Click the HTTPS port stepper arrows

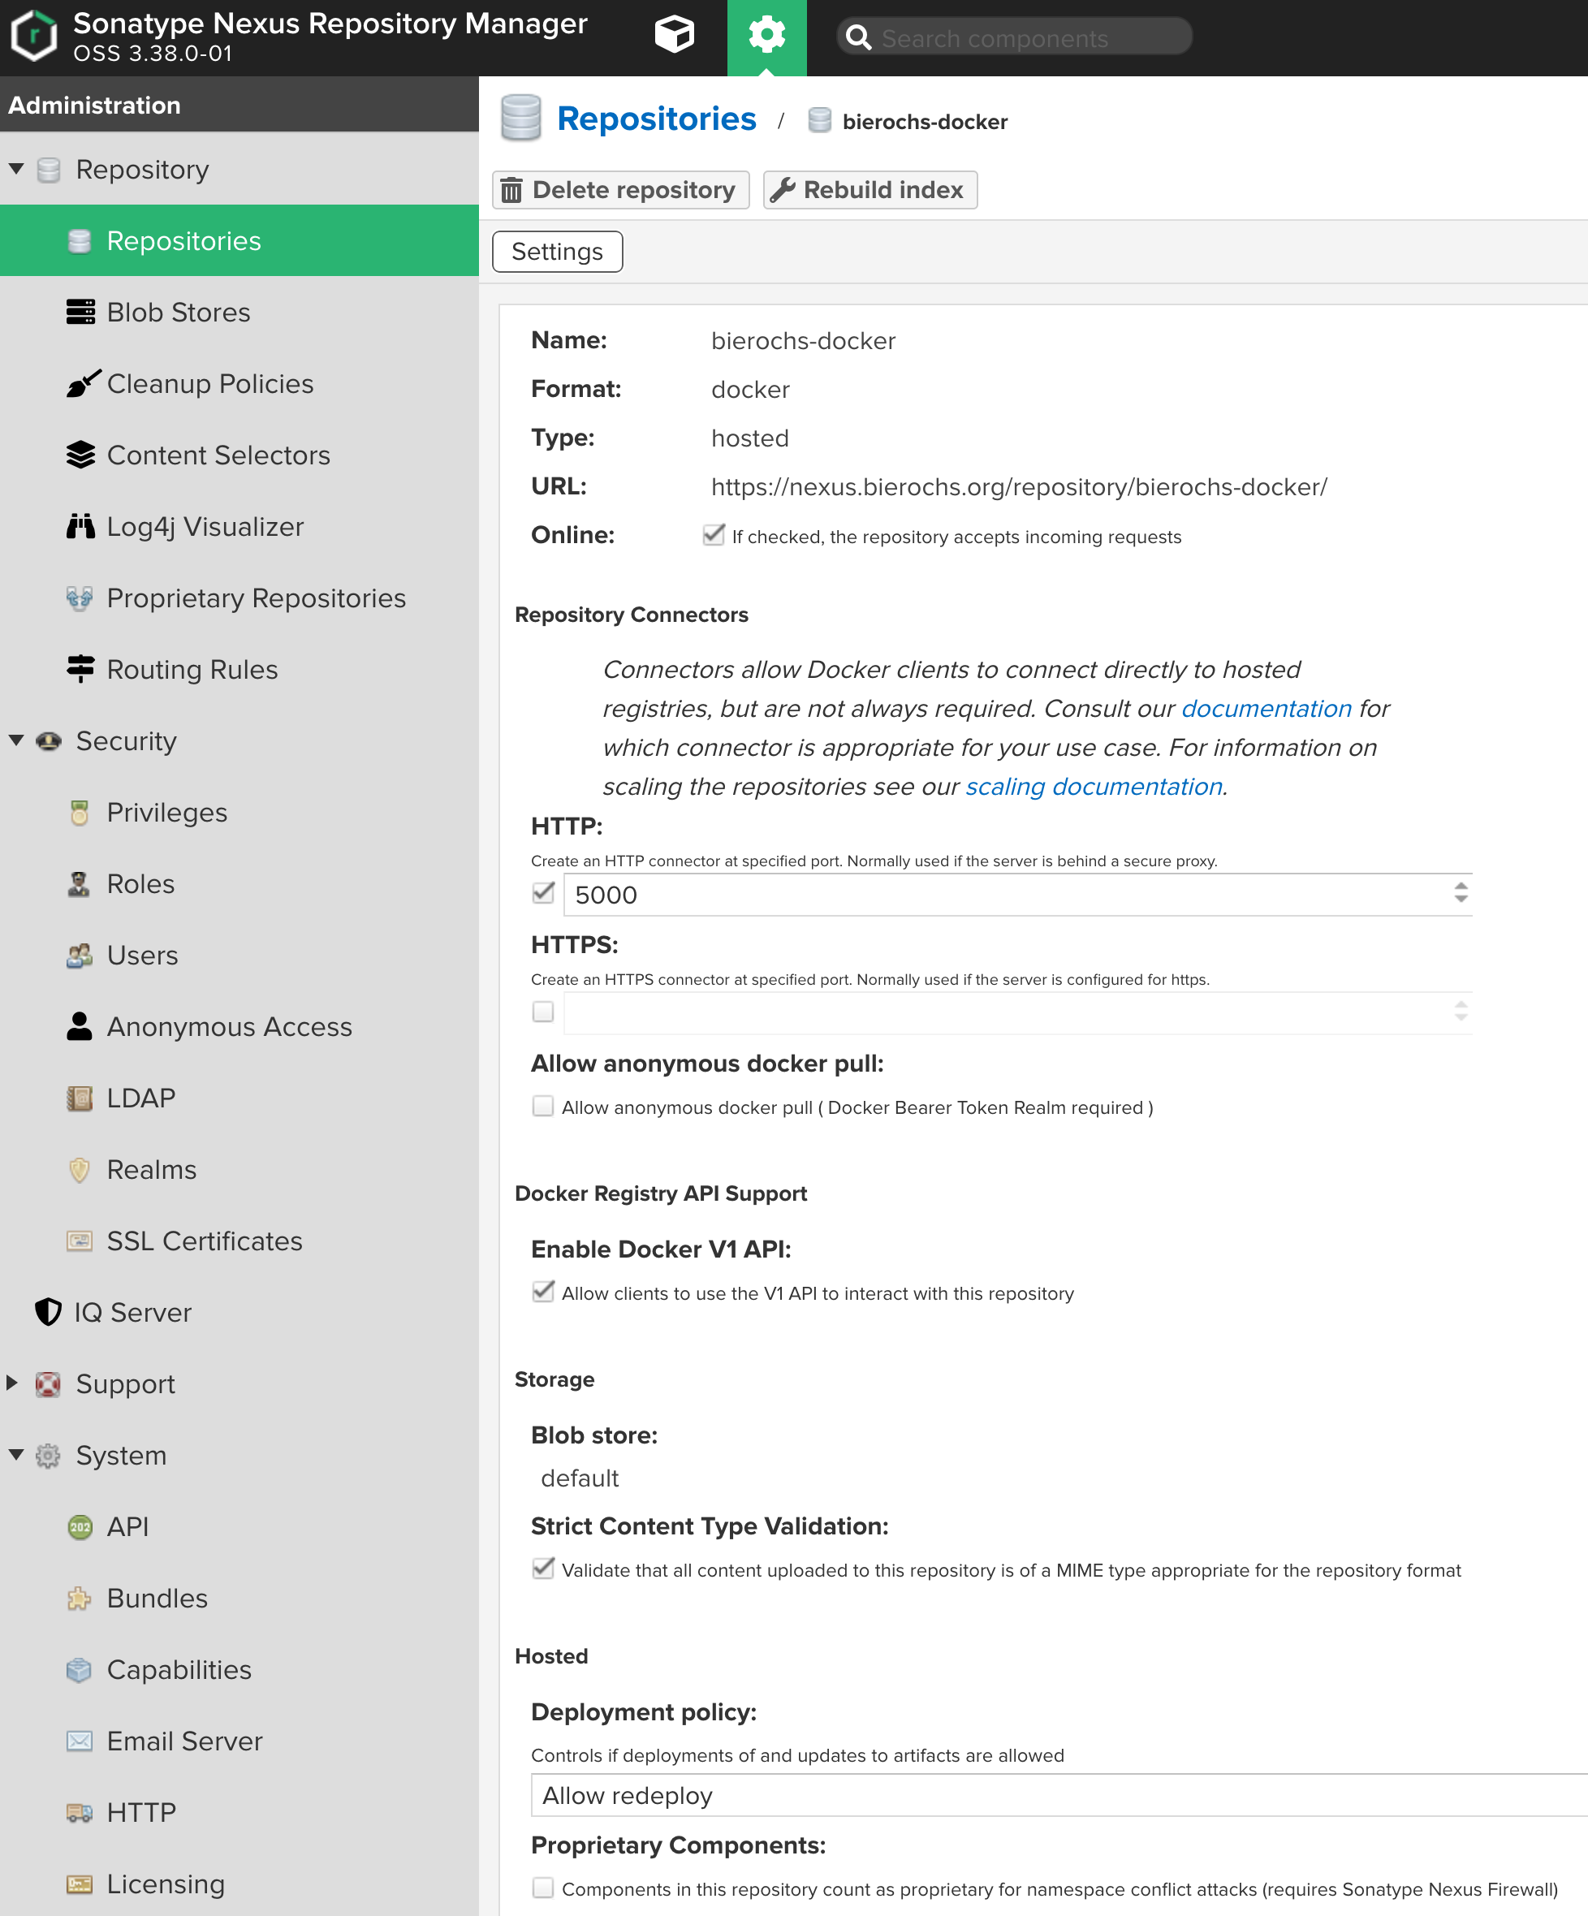point(1461,1011)
